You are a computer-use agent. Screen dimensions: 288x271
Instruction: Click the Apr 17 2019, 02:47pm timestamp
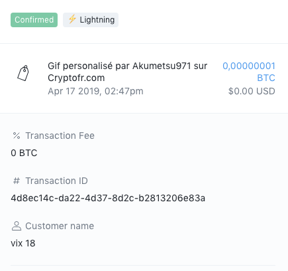click(x=95, y=91)
